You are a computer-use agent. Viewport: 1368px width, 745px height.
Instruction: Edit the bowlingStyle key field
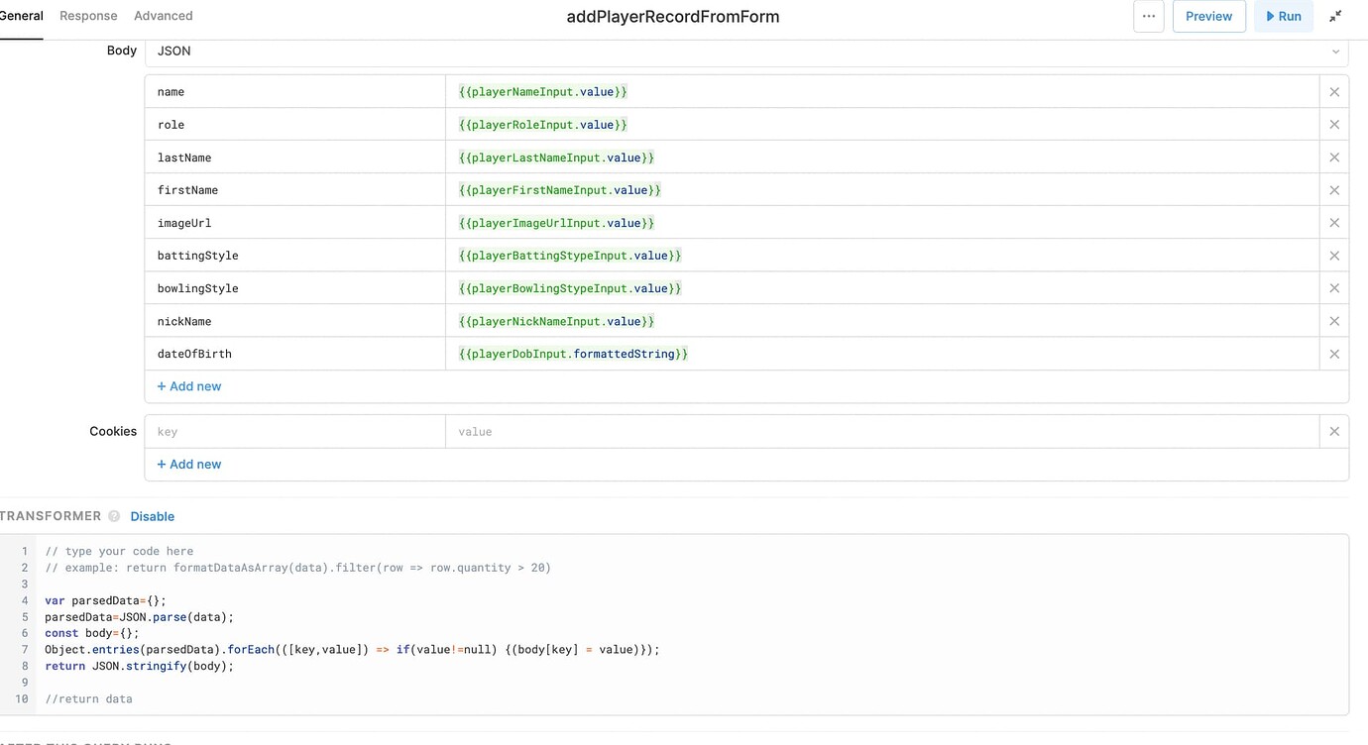295,288
